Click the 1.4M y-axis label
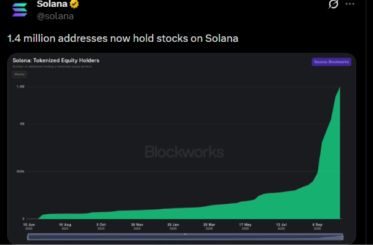This screenshot has width=373, height=245. point(20,87)
